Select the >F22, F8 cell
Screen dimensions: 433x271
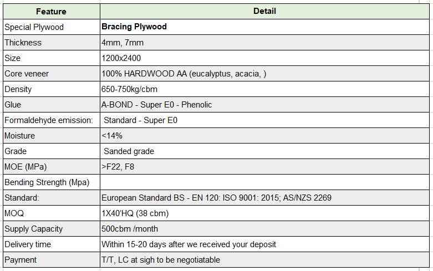click(x=264, y=166)
